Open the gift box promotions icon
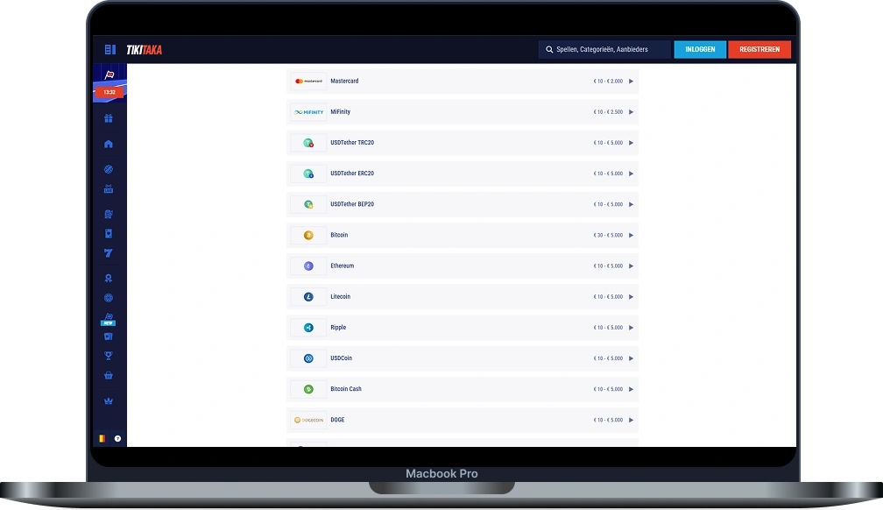The height and width of the screenshot is (510, 883). [109, 118]
